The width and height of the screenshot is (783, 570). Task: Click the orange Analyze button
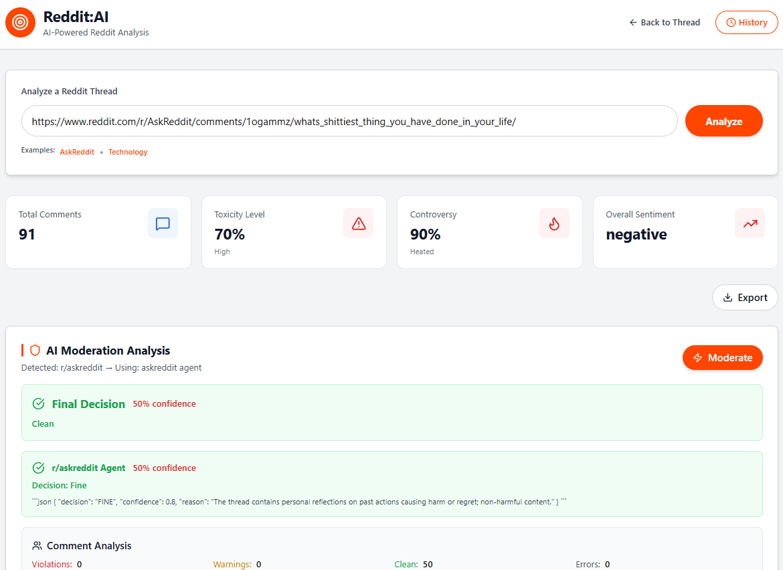click(x=723, y=121)
